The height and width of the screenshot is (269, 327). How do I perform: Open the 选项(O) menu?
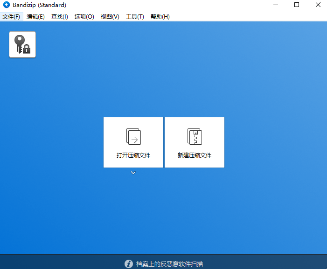point(84,17)
